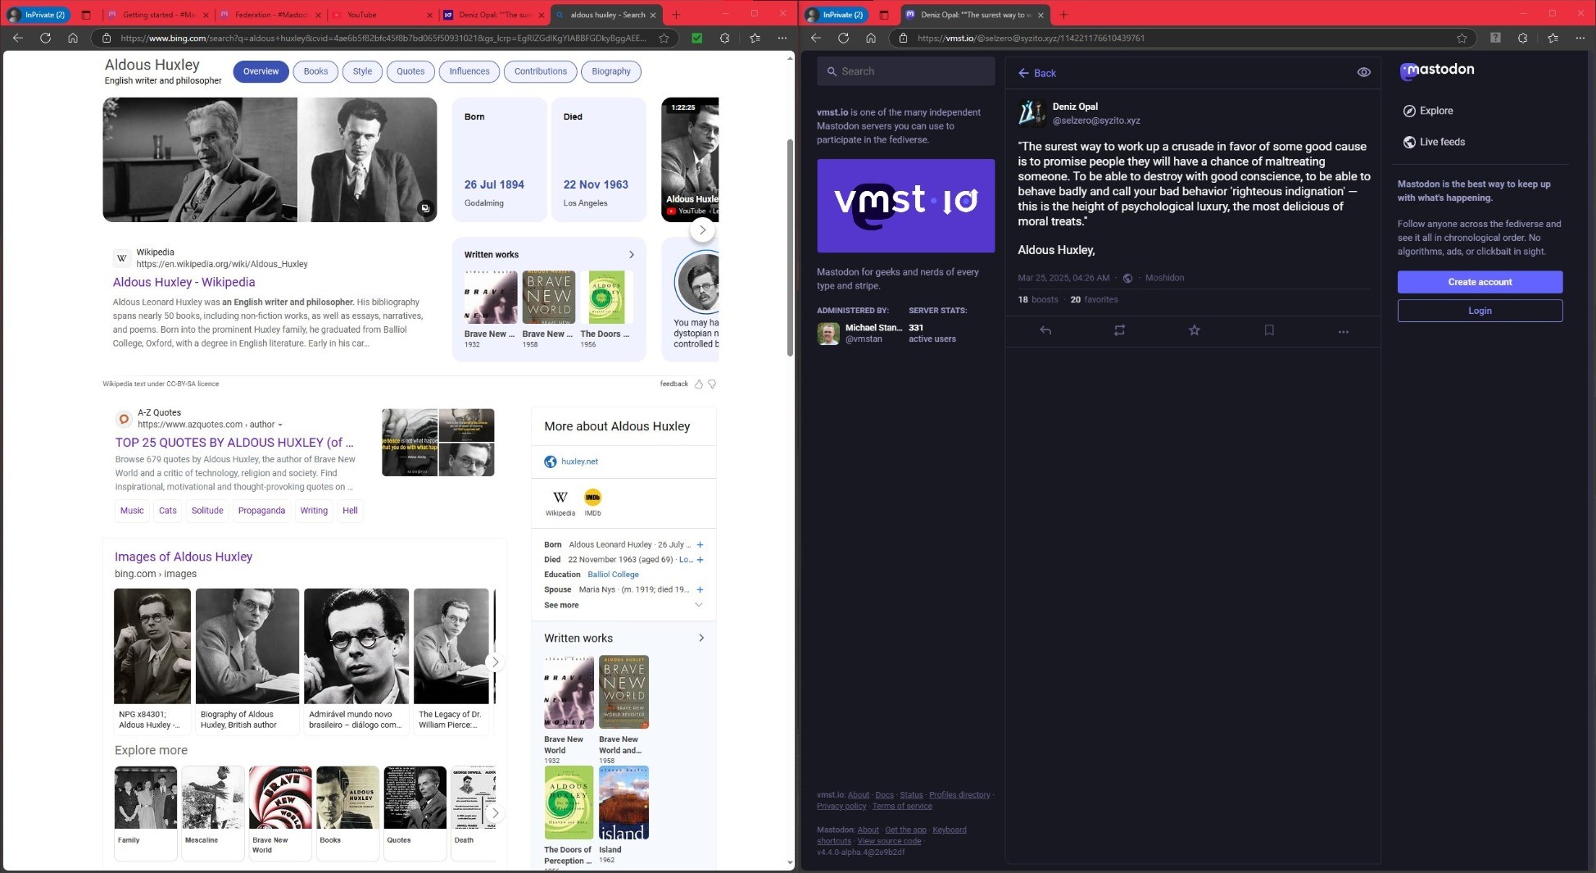Click the Mastodon Create account button
The width and height of the screenshot is (1596, 873).
pyautogui.click(x=1480, y=282)
